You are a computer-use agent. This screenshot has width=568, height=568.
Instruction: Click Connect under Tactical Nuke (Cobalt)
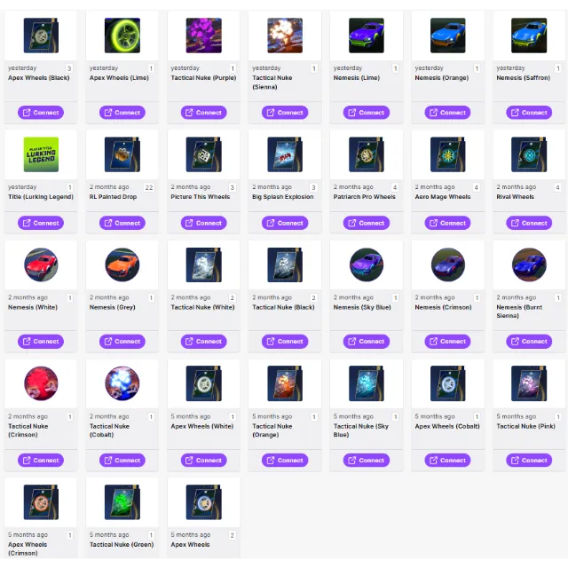pyautogui.click(x=122, y=461)
